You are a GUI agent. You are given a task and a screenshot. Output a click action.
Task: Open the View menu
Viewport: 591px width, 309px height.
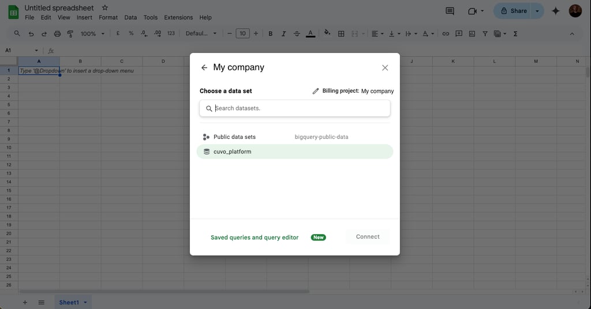63,17
